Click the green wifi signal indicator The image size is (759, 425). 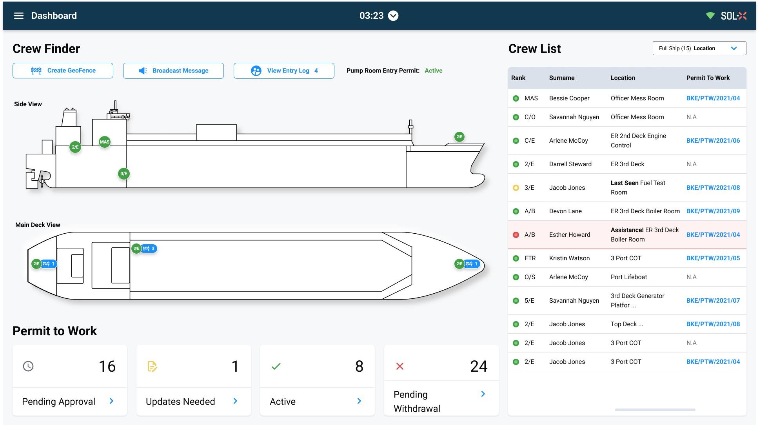[710, 16]
